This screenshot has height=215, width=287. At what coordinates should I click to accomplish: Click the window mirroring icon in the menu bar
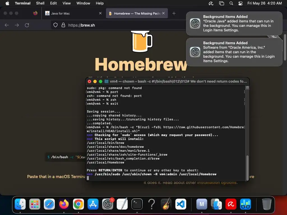pyautogui.click(x=221, y=3)
